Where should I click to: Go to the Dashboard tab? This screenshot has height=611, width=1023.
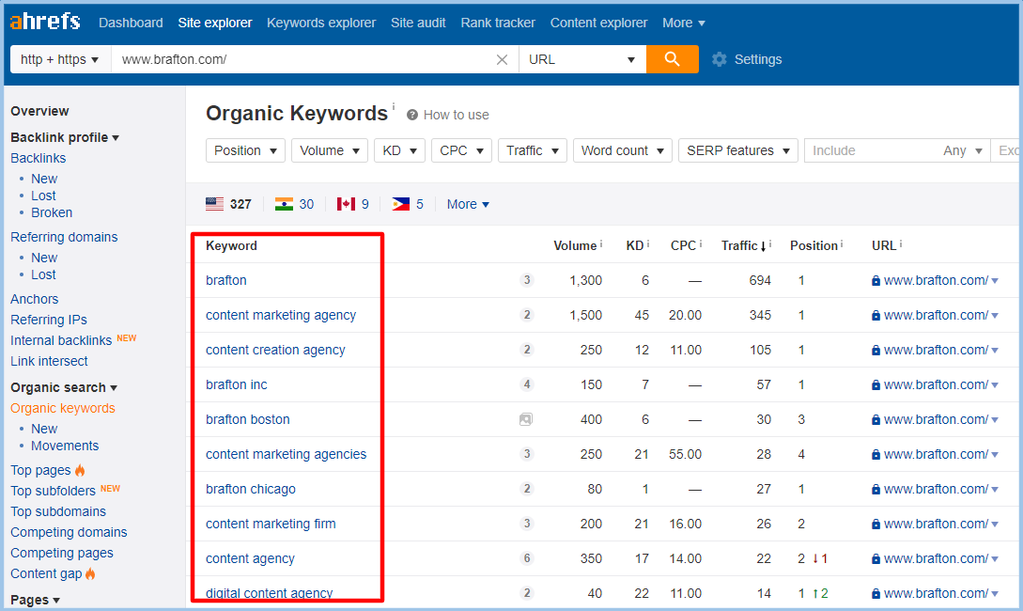131,23
